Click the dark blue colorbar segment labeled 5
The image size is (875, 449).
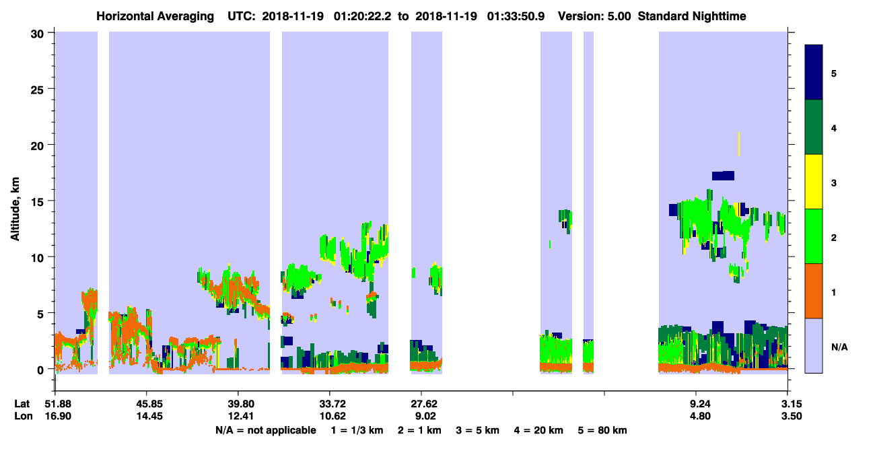point(814,72)
